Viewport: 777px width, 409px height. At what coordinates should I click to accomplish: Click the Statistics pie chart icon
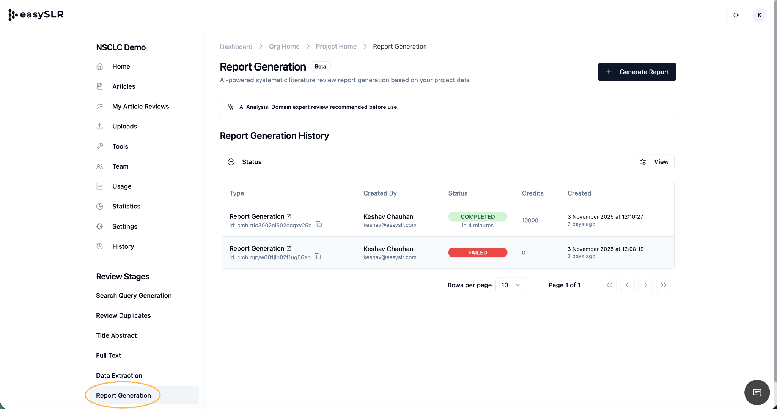point(100,206)
